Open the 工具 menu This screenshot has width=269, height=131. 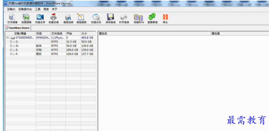point(38,9)
